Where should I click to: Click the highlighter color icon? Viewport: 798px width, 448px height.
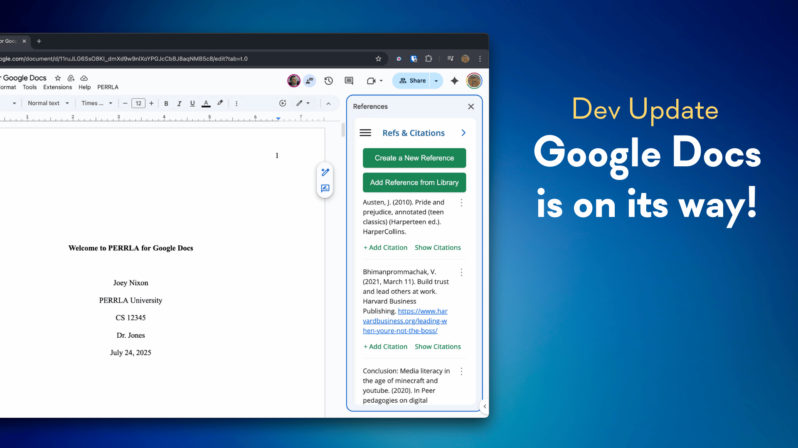pyautogui.click(x=220, y=103)
